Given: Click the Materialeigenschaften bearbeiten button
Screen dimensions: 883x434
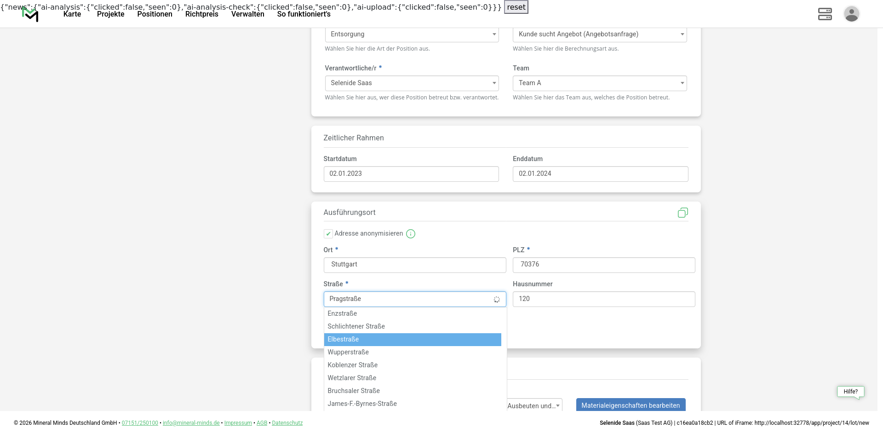Looking at the screenshot, I should point(631,405).
